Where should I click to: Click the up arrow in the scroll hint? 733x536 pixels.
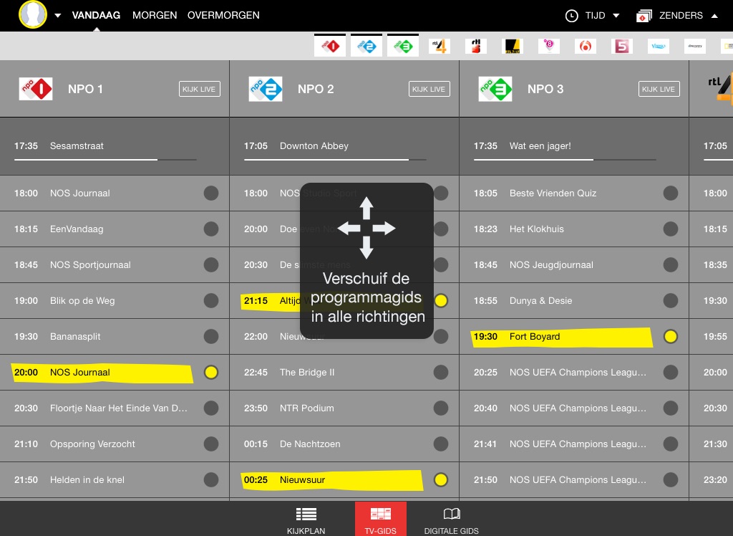(366, 207)
